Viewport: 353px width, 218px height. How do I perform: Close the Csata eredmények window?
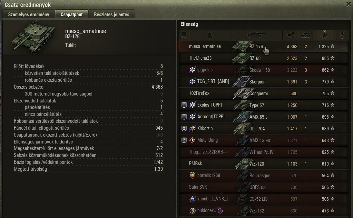pyautogui.click(x=349, y=4)
